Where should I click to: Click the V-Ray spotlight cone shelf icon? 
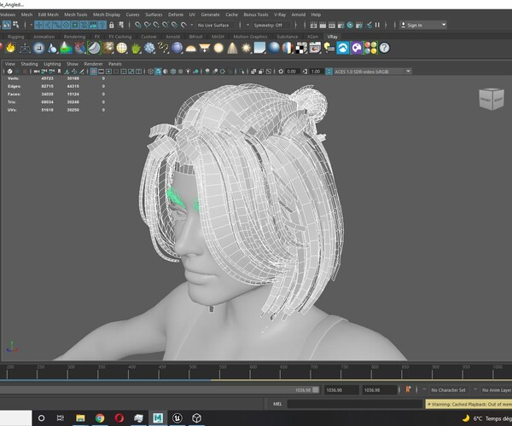click(232, 49)
